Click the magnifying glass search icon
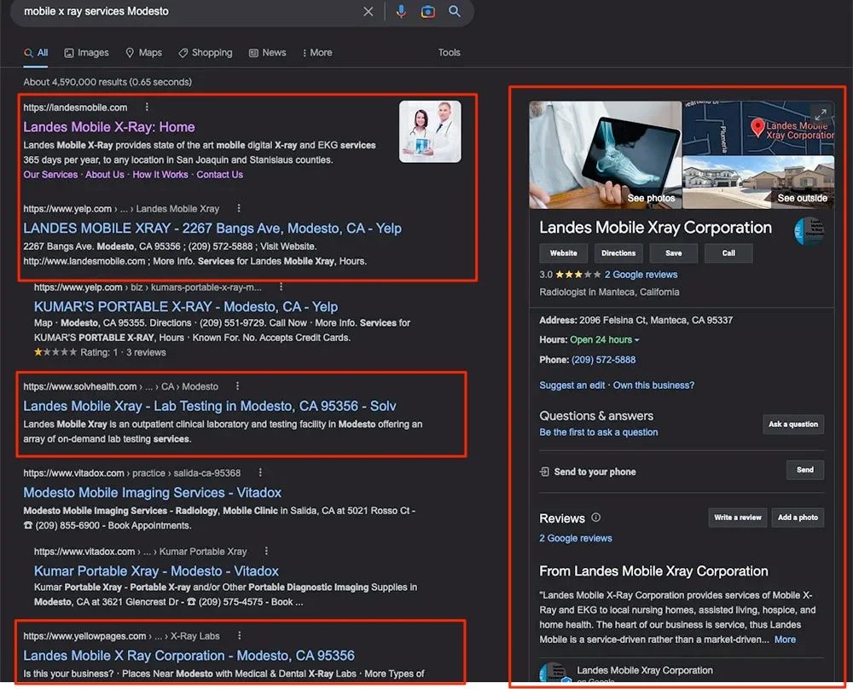Screen dimensions: 853x689 point(455,12)
